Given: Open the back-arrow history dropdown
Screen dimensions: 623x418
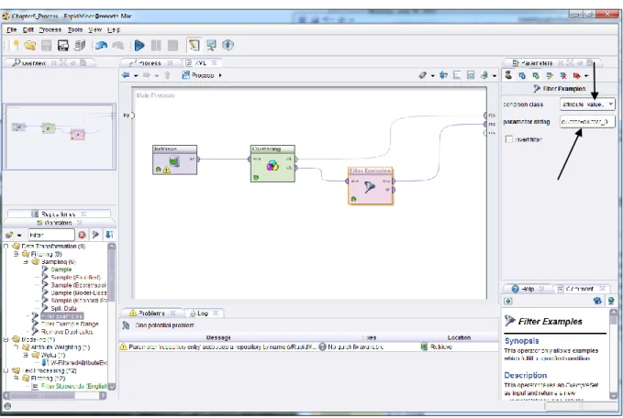Looking at the screenshot, I should [136, 75].
